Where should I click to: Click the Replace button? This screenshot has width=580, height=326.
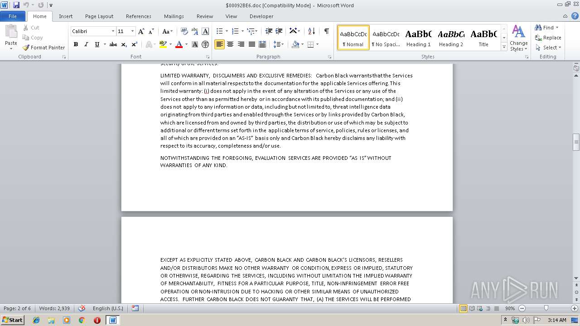coord(548,38)
